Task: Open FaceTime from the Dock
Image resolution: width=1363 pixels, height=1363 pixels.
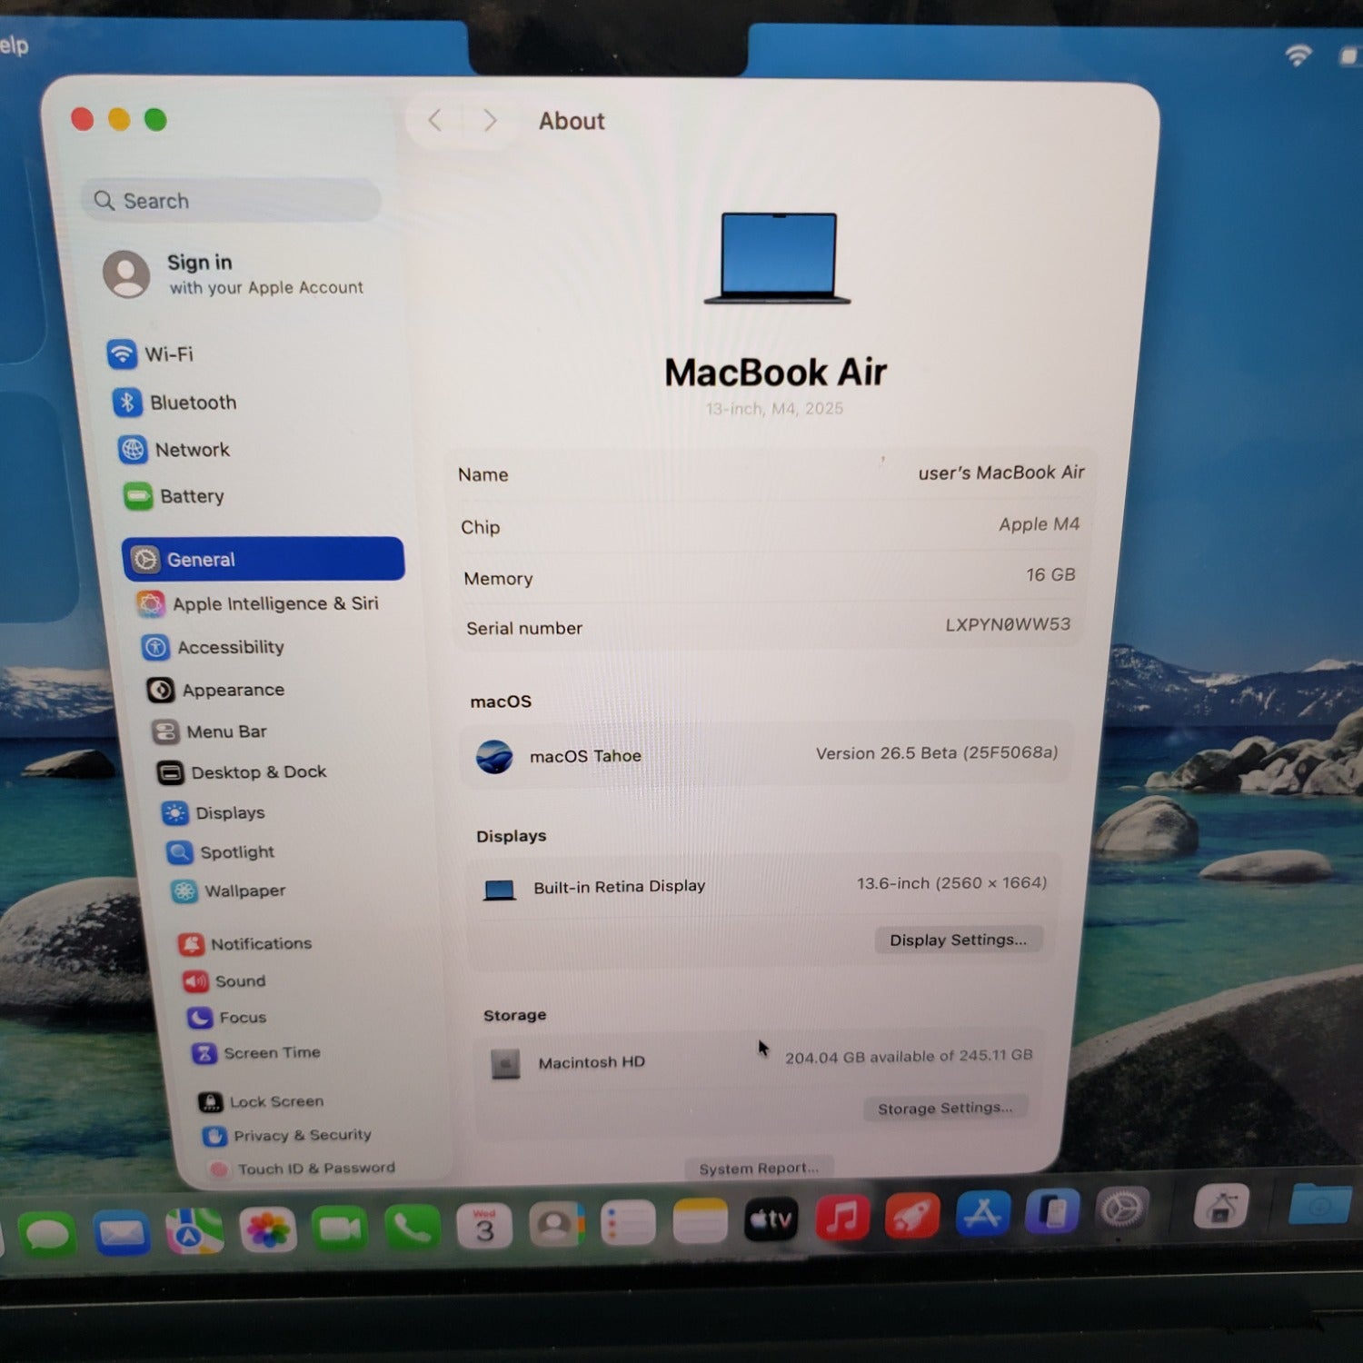Action: click(x=339, y=1229)
